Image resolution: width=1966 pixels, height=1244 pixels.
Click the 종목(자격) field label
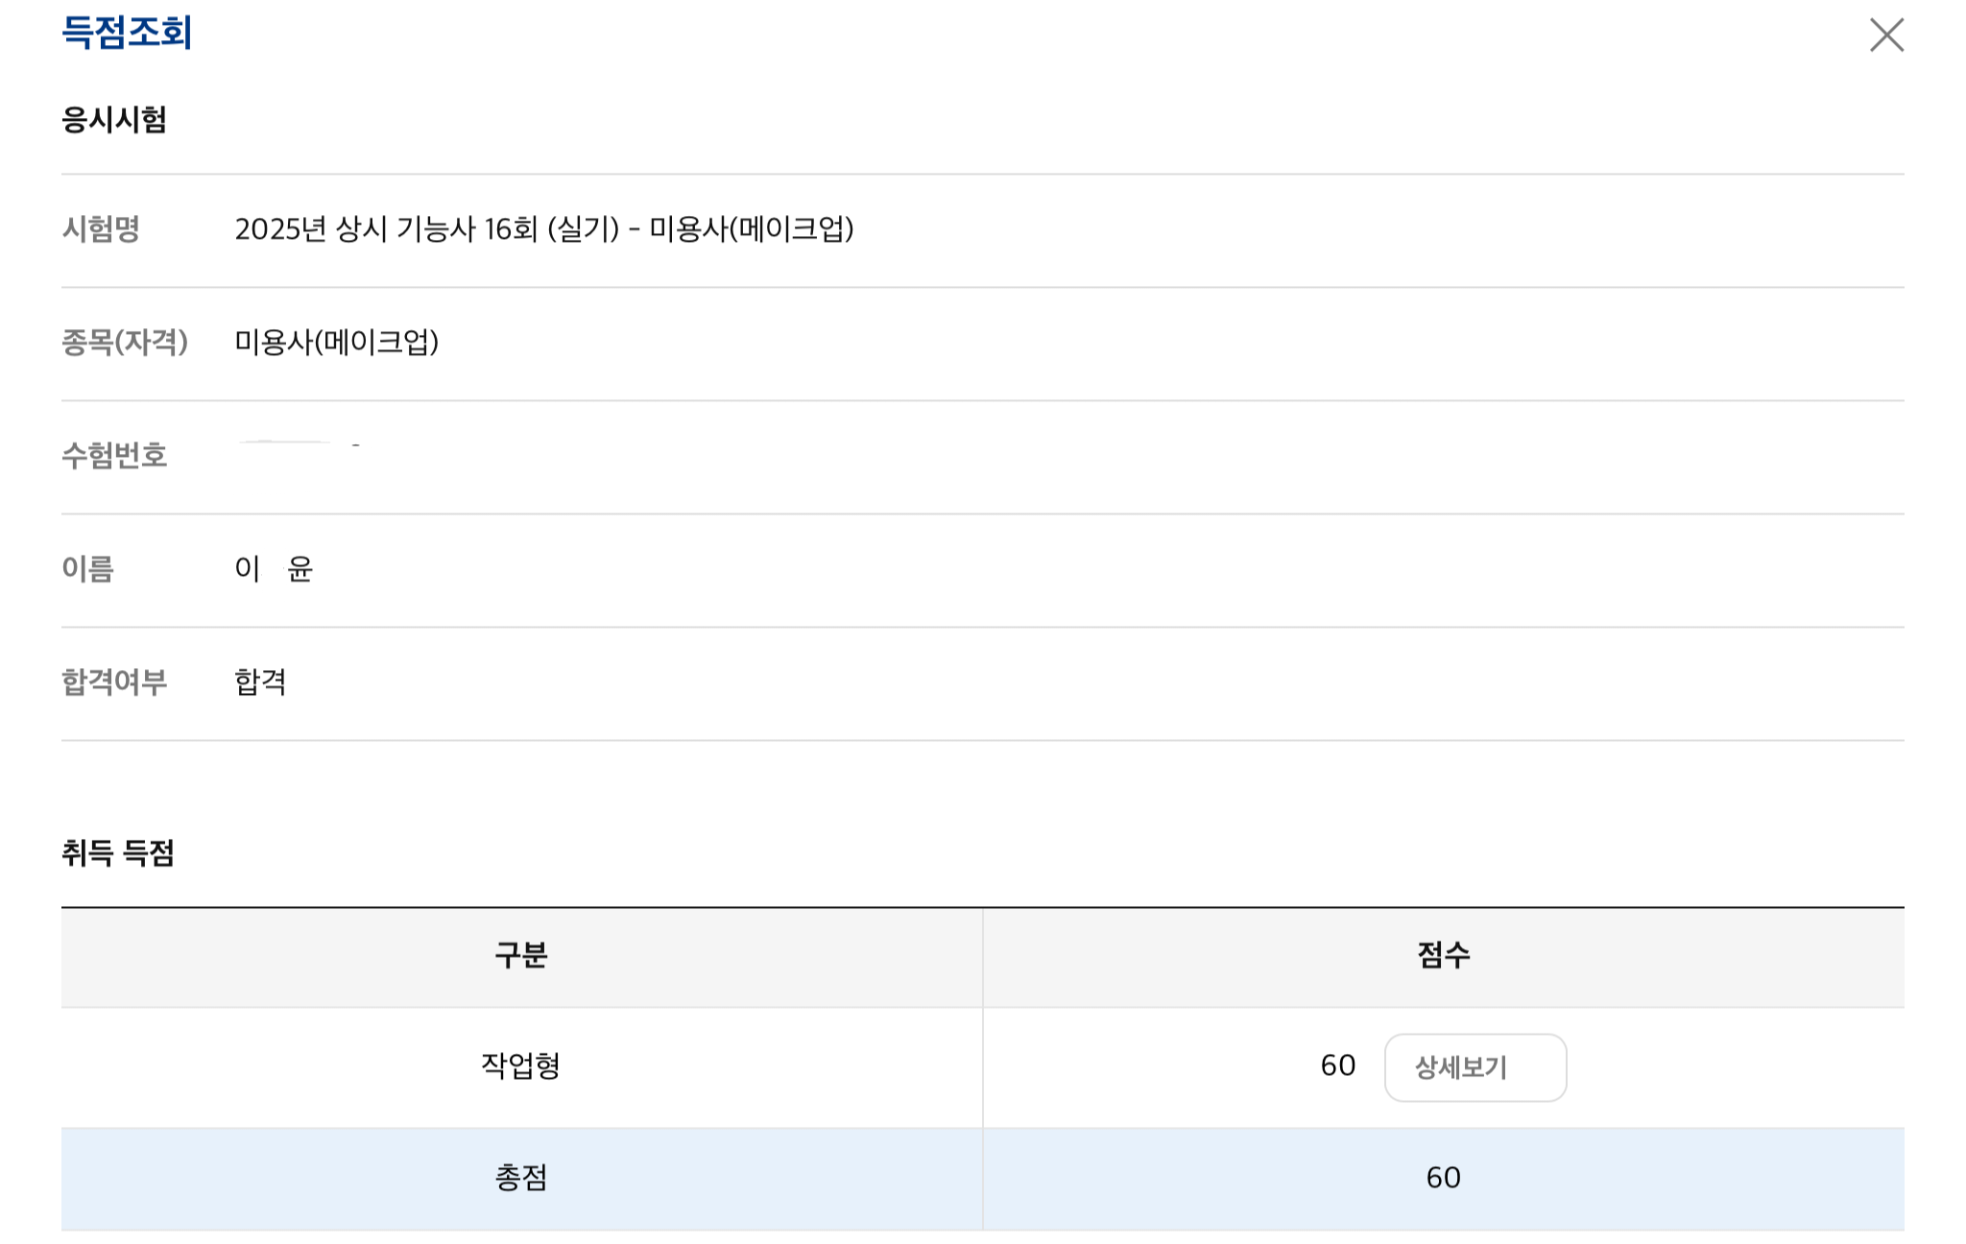(x=125, y=343)
